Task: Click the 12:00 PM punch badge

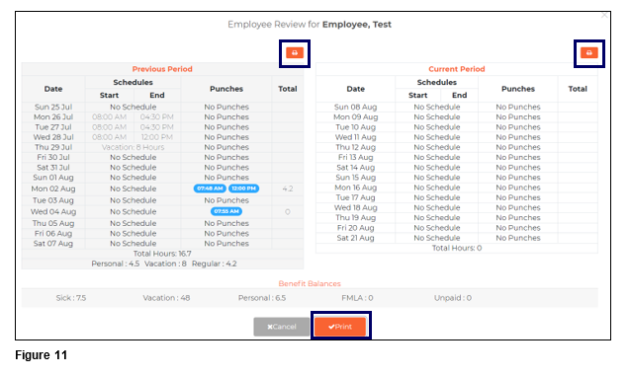Action: [244, 188]
